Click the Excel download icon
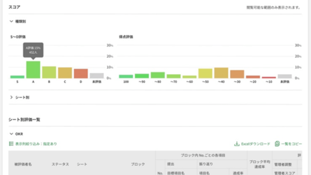Image resolution: width=311 pixels, height=175 pixels. click(x=237, y=144)
